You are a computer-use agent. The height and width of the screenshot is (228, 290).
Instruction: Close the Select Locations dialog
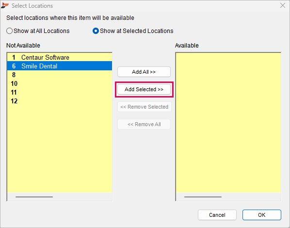pos(282,5)
